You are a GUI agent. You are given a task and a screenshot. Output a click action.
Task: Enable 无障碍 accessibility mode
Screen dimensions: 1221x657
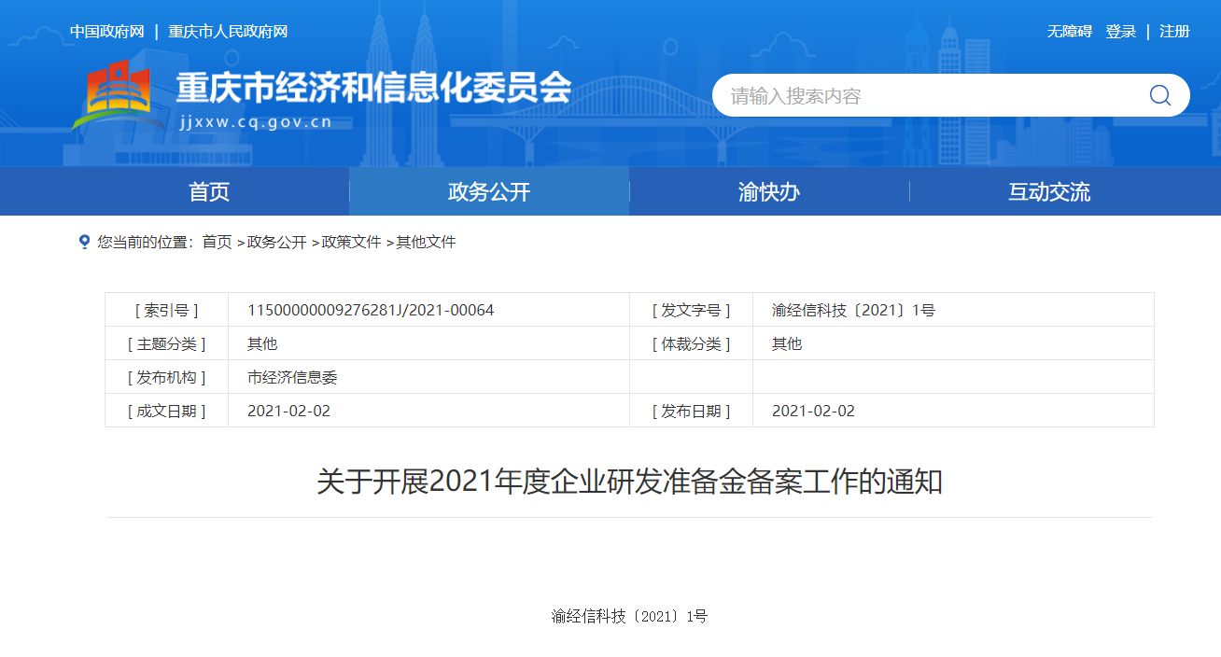[1069, 32]
